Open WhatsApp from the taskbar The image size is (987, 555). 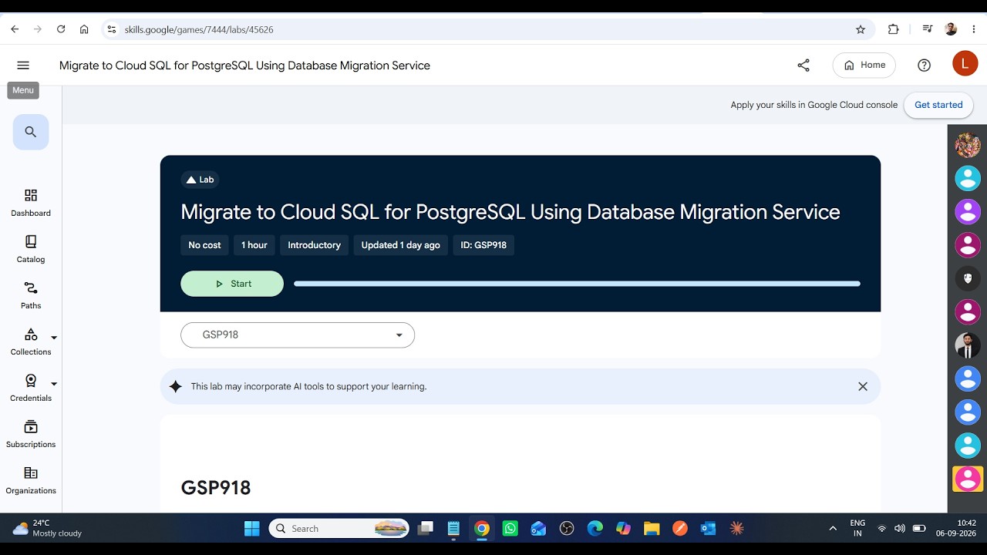pyautogui.click(x=510, y=528)
